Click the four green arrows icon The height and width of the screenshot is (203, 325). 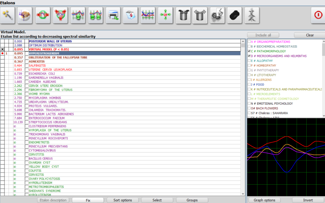(x=165, y=15)
